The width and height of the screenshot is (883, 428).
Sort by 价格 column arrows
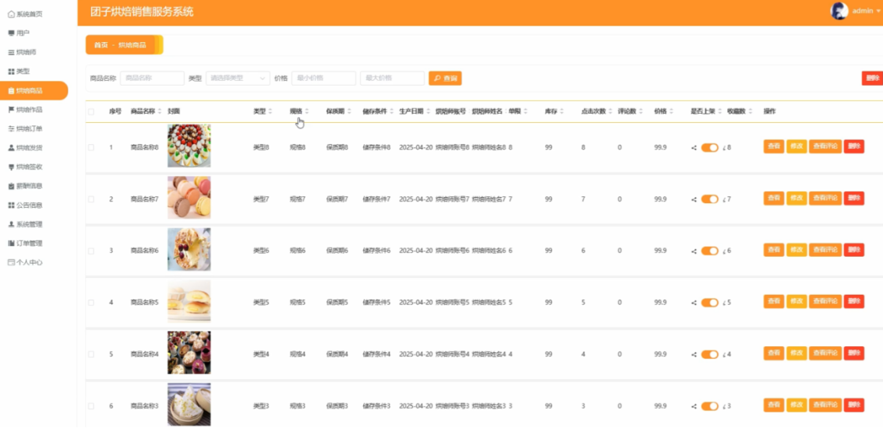(671, 111)
